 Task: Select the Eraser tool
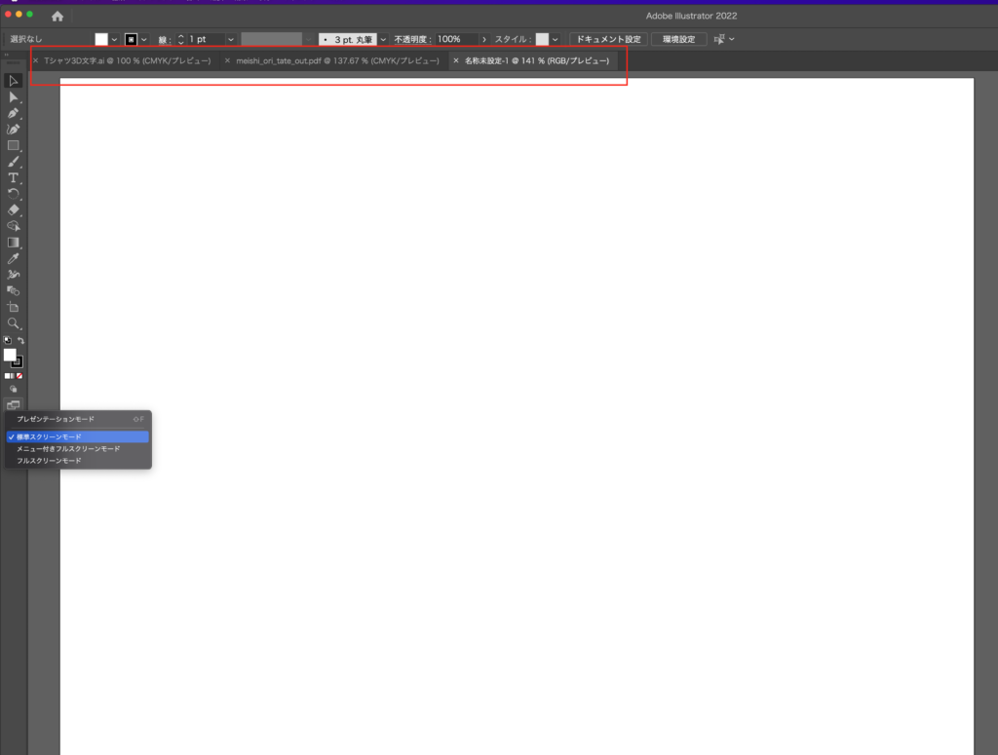(14, 209)
